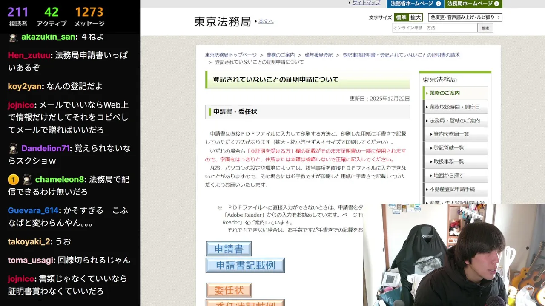Open 不動産登記申請手続 side menu item

[455, 189]
